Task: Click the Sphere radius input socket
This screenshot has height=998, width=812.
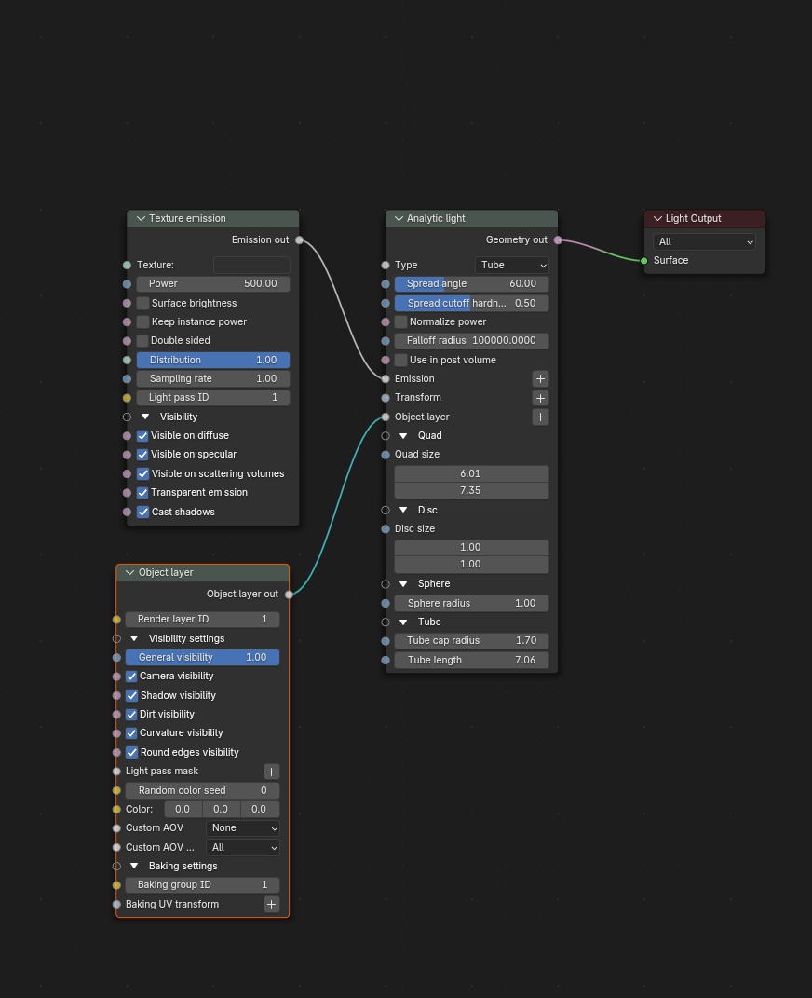Action: (386, 604)
